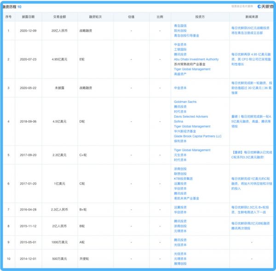Click the Sofina investor link
Screen dimensions: 276x271
[x=179, y=121]
